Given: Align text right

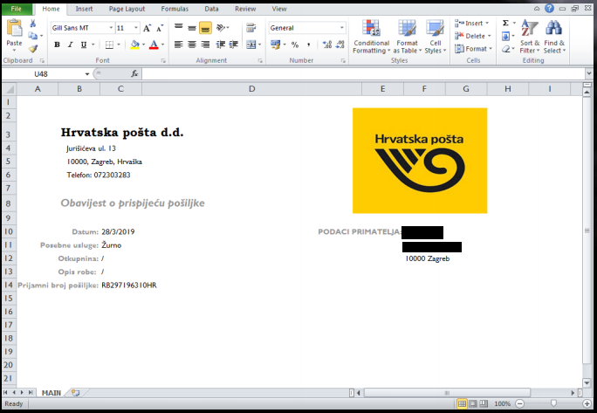Looking at the screenshot, I should (x=205, y=45).
